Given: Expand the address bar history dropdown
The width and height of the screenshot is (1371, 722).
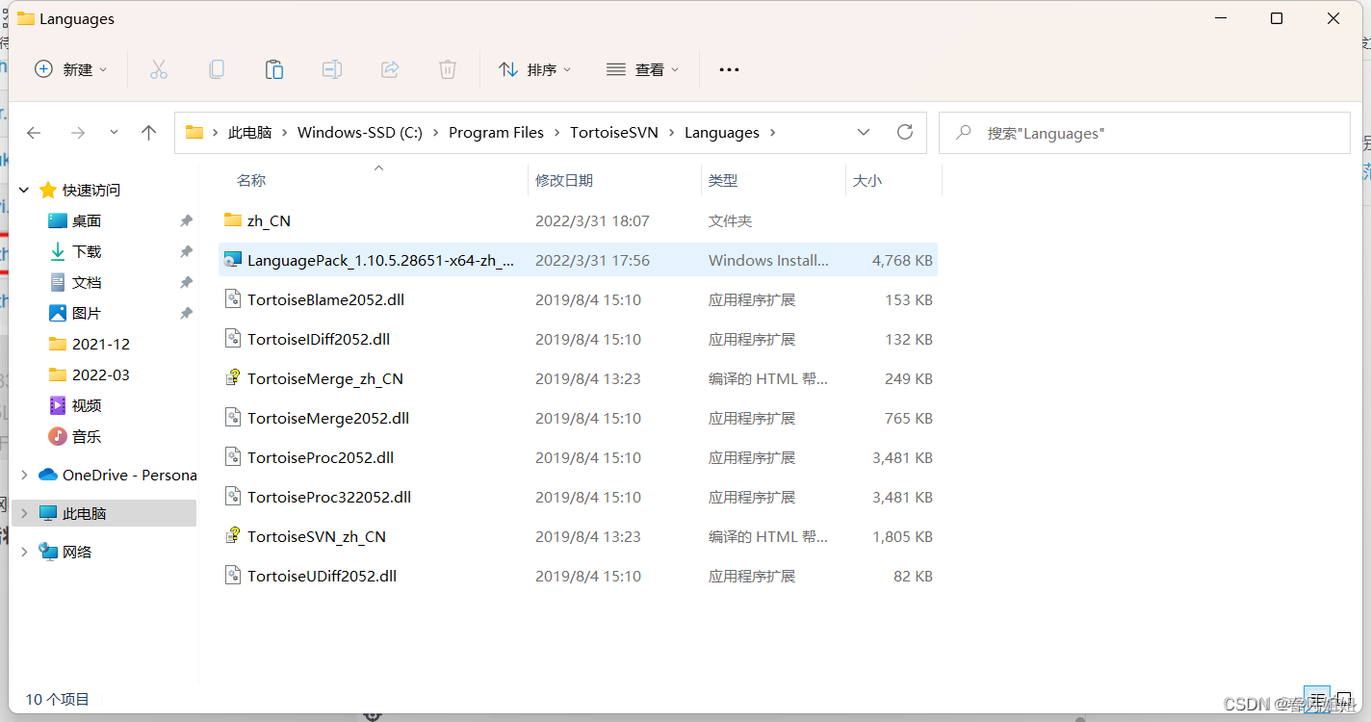Looking at the screenshot, I should (864, 132).
